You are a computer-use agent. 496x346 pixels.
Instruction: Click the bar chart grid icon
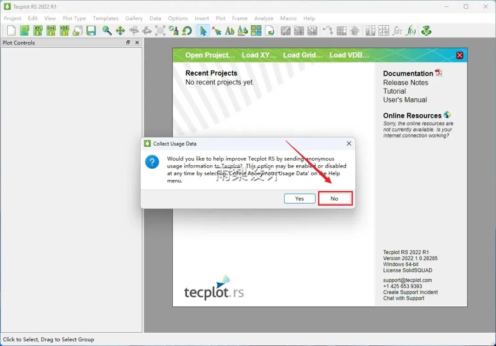[371, 31]
